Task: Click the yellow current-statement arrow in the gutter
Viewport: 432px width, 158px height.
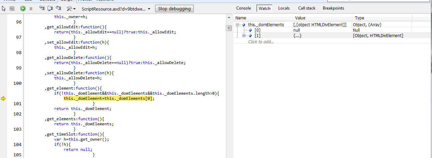Action: [3, 98]
